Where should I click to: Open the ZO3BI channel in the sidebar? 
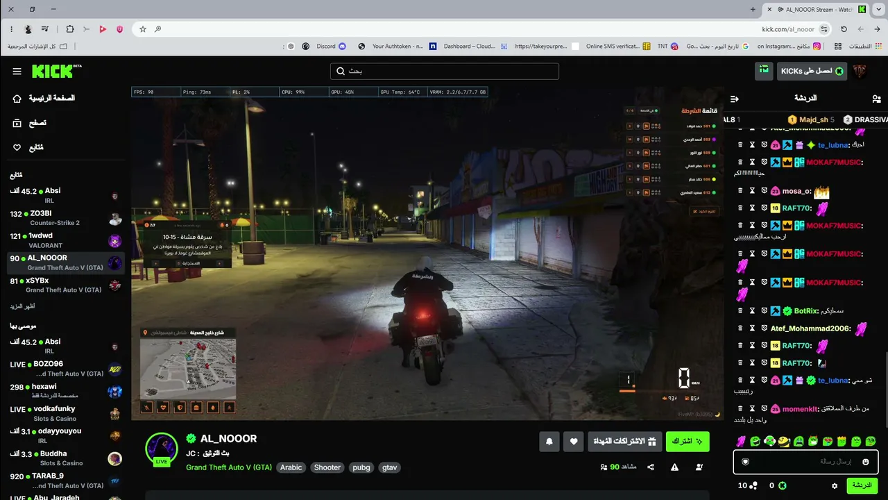click(66, 218)
